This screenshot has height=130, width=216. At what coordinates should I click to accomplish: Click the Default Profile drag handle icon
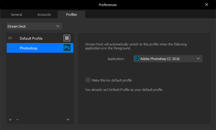point(10,38)
